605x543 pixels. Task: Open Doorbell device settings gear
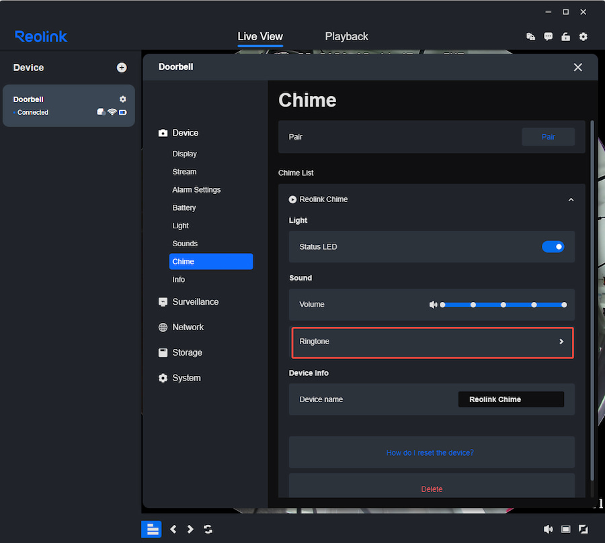123,99
